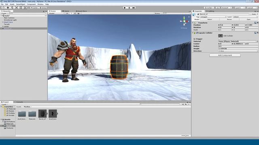259x145 pixels.
Task: Select the Barrel_LP mesh thumbnail
Action: click(42, 114)
